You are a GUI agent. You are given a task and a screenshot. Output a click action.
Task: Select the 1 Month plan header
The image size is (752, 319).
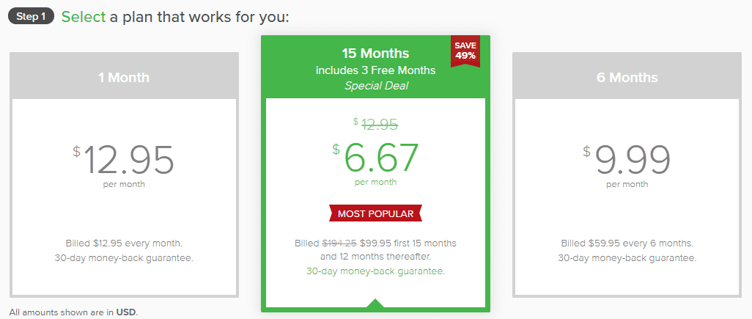124,77
